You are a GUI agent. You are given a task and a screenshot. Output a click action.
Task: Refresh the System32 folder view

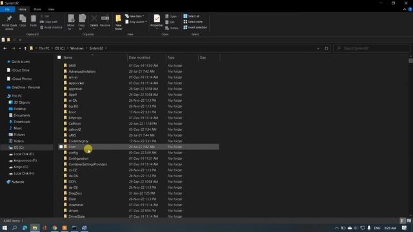pos(327,48)
